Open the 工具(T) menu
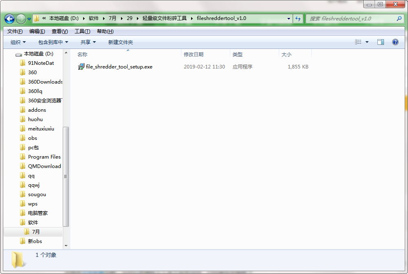The image size is (408, 274). tap(82, 31)
